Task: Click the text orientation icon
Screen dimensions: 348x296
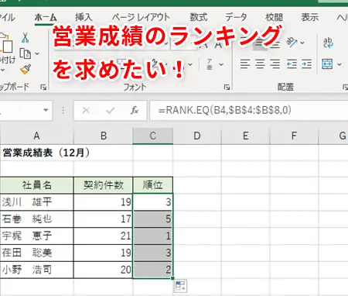Action: (x=292, y=42)
